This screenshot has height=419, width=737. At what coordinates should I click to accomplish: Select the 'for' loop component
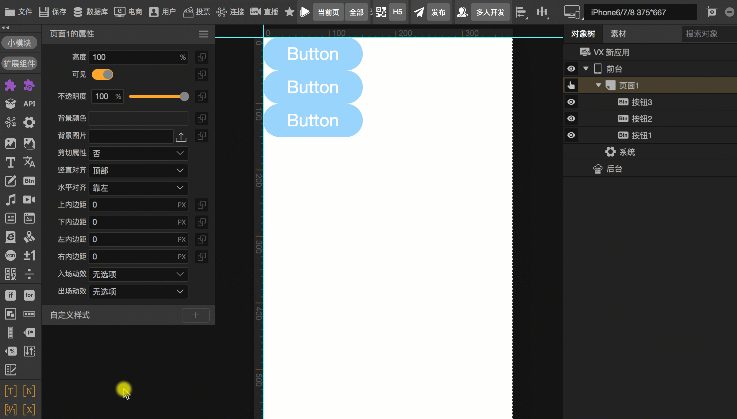[29, 295]
